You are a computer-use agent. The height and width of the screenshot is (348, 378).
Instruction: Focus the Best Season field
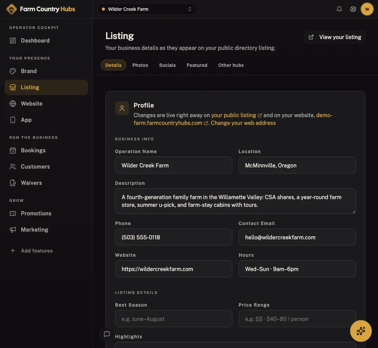point(174,319)
